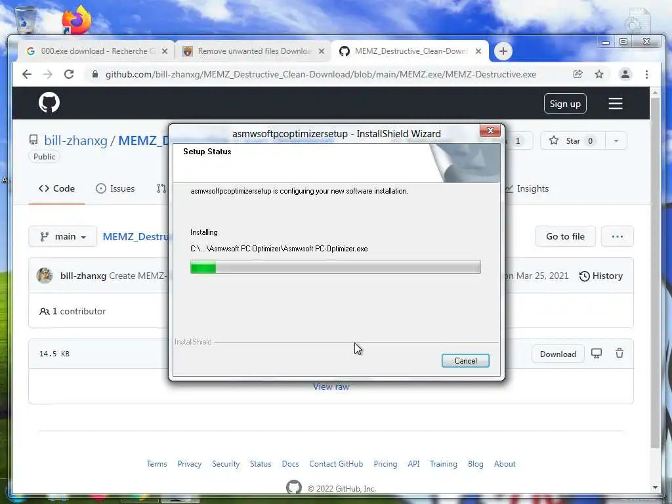This screenshot has width=672, height=504.
Task: Open the browser profile menu
Action: [x=625, y=74]
